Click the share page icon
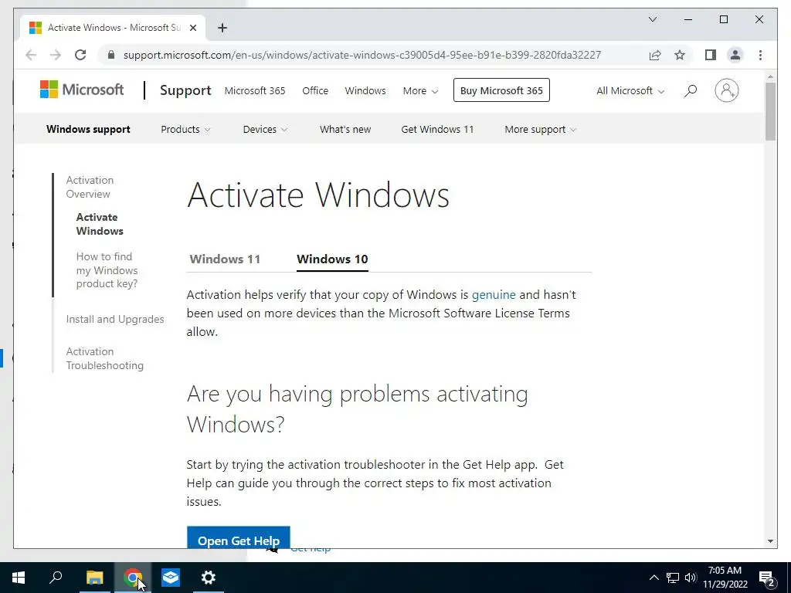Image resolution: width=791 pixels, height=593 pixels. (x=655, y=55)
